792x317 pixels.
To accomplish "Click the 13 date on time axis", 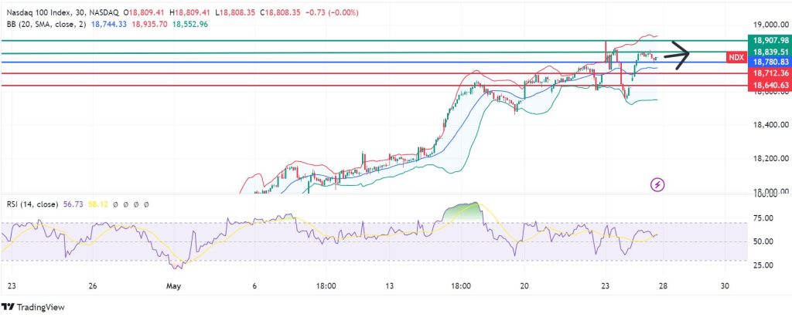I will click(x=389, y=285).
